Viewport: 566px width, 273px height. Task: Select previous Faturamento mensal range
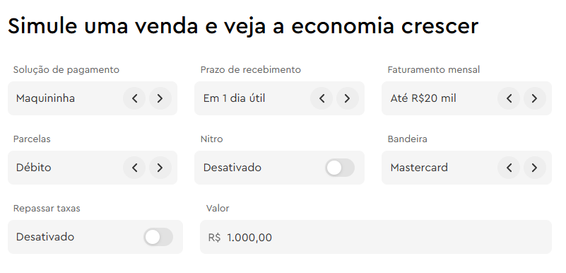point(509,98)
